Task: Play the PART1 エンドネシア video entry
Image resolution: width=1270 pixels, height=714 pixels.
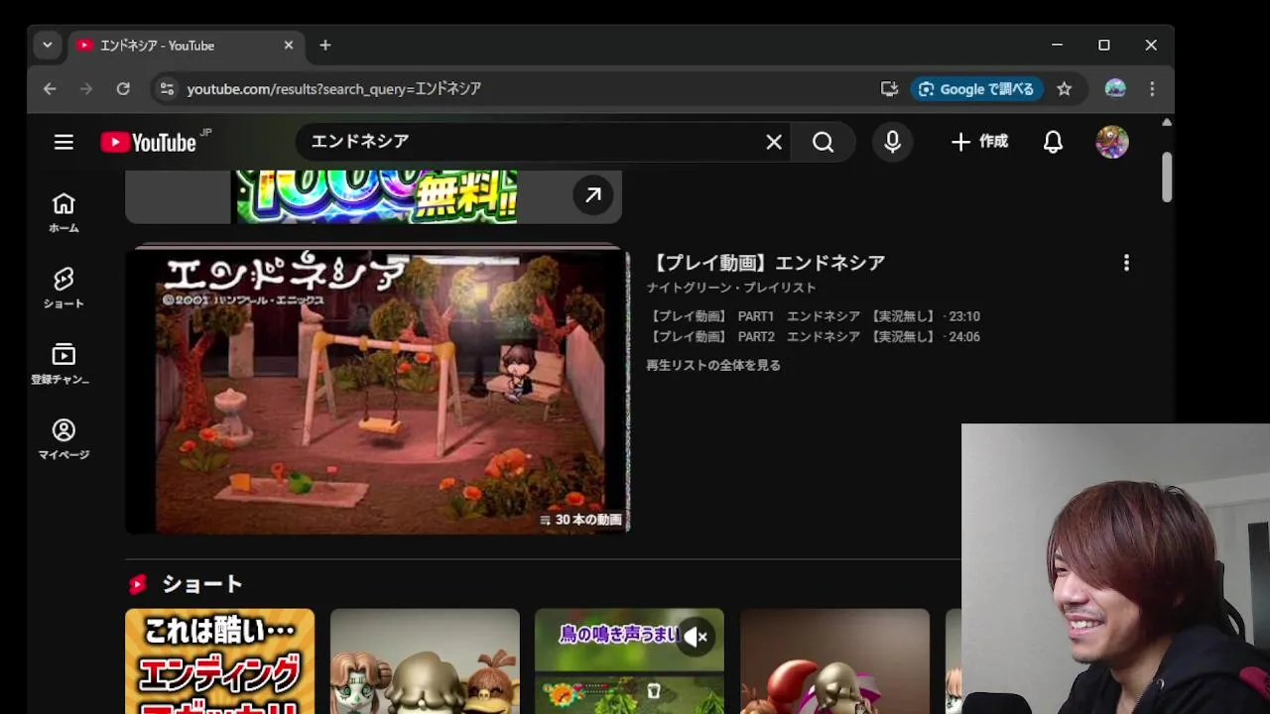Action: click(813, 316)
